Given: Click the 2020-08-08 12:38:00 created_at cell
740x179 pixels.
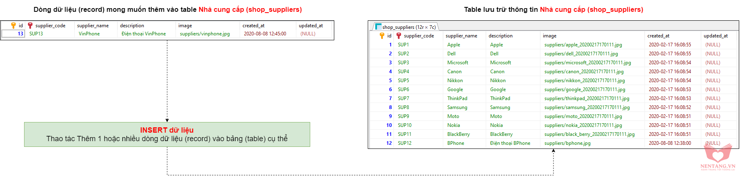Looking at the screenshot, I should tap(670, 143).
